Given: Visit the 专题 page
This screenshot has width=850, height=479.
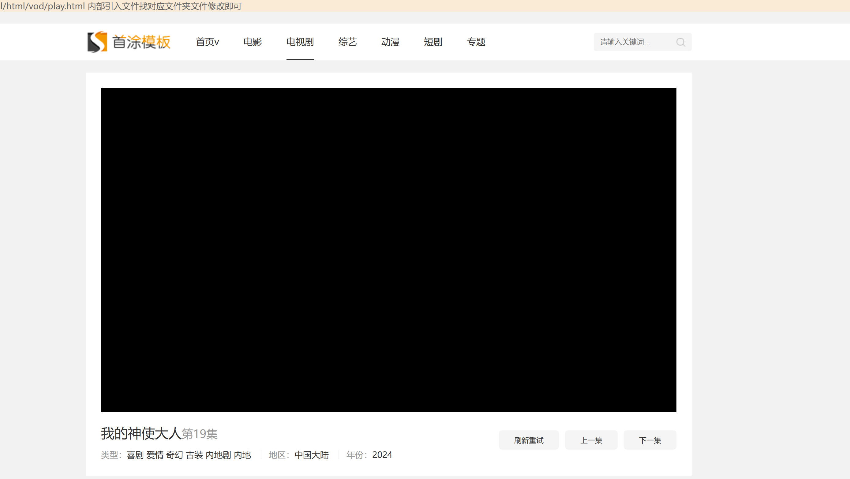Looking at the screenshot, I should tap(476, 42).
